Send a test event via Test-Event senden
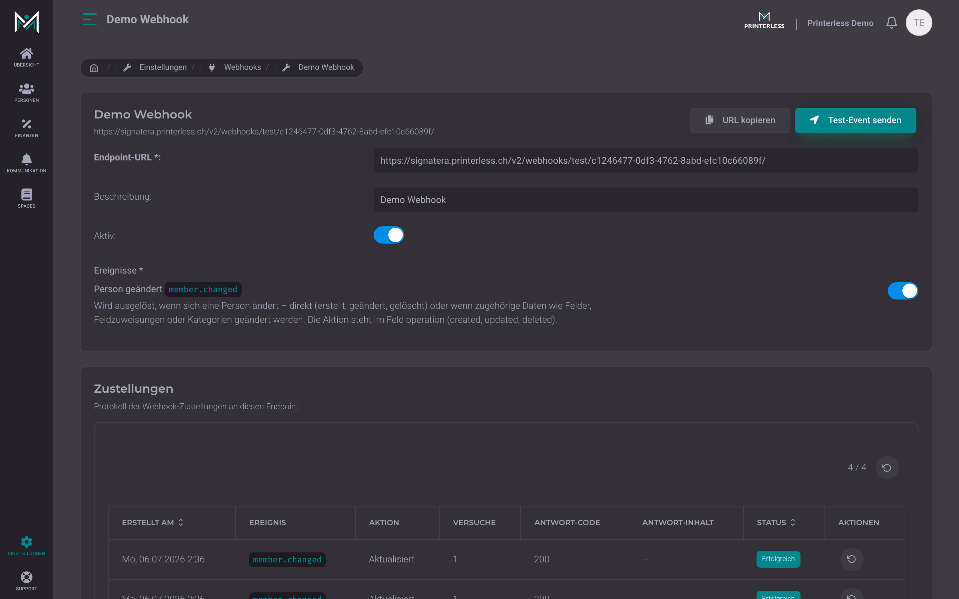This screenshot has height=599, width=959. point(855,120)
